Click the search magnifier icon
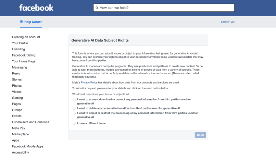 pos(97,8)
